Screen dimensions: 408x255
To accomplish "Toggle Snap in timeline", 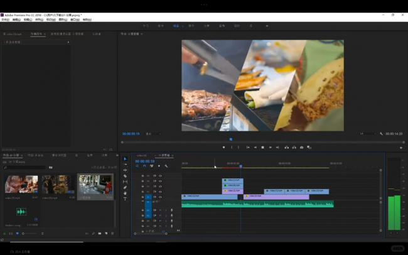I will coord(144,166).
